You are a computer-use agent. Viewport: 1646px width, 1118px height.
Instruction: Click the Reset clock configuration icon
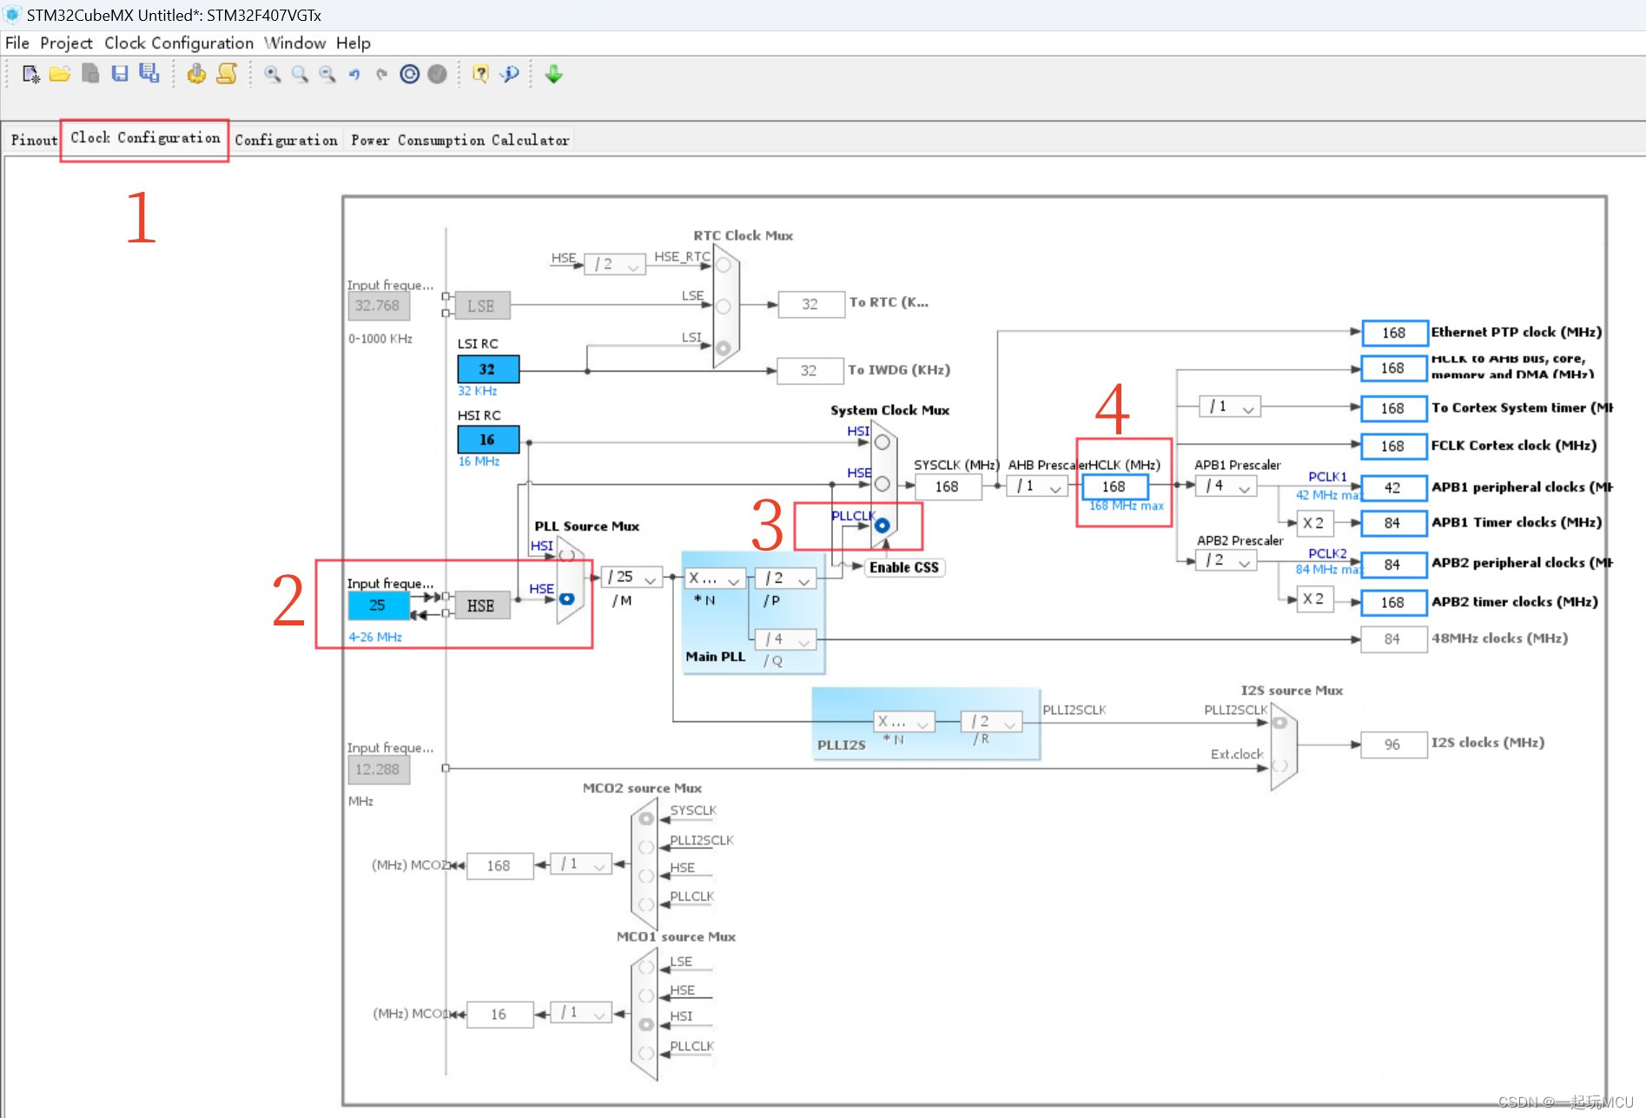coord(410,75)
